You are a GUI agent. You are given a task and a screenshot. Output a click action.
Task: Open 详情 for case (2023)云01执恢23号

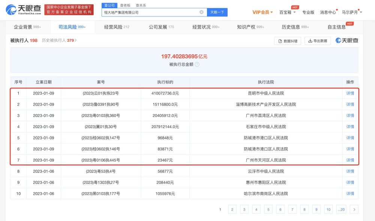tap(350, 93)
